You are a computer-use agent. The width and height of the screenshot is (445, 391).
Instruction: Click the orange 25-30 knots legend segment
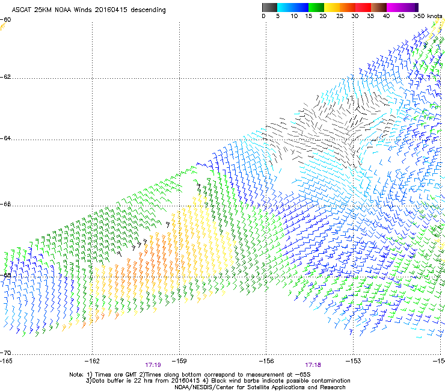pos(348,7)
